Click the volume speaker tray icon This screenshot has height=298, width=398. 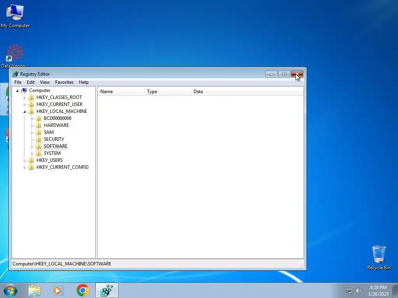[x=359, y=291]
